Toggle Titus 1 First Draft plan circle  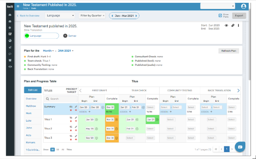tap(97, 120)
